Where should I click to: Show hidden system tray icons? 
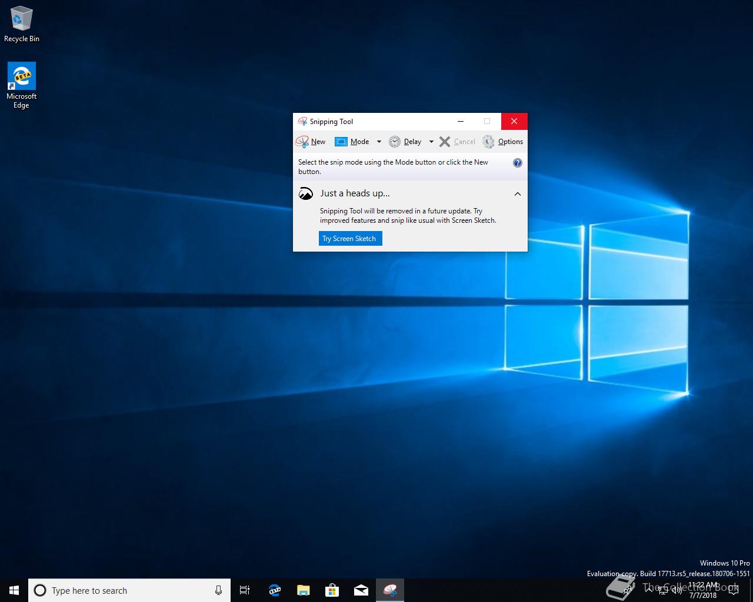649,590
